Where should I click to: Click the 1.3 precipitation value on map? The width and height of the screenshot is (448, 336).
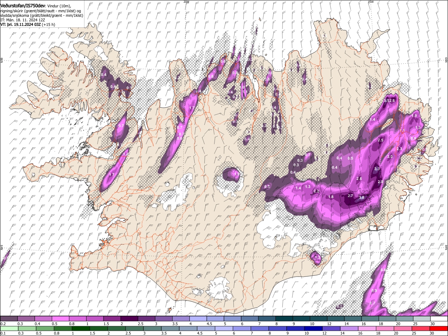(308, 187)
